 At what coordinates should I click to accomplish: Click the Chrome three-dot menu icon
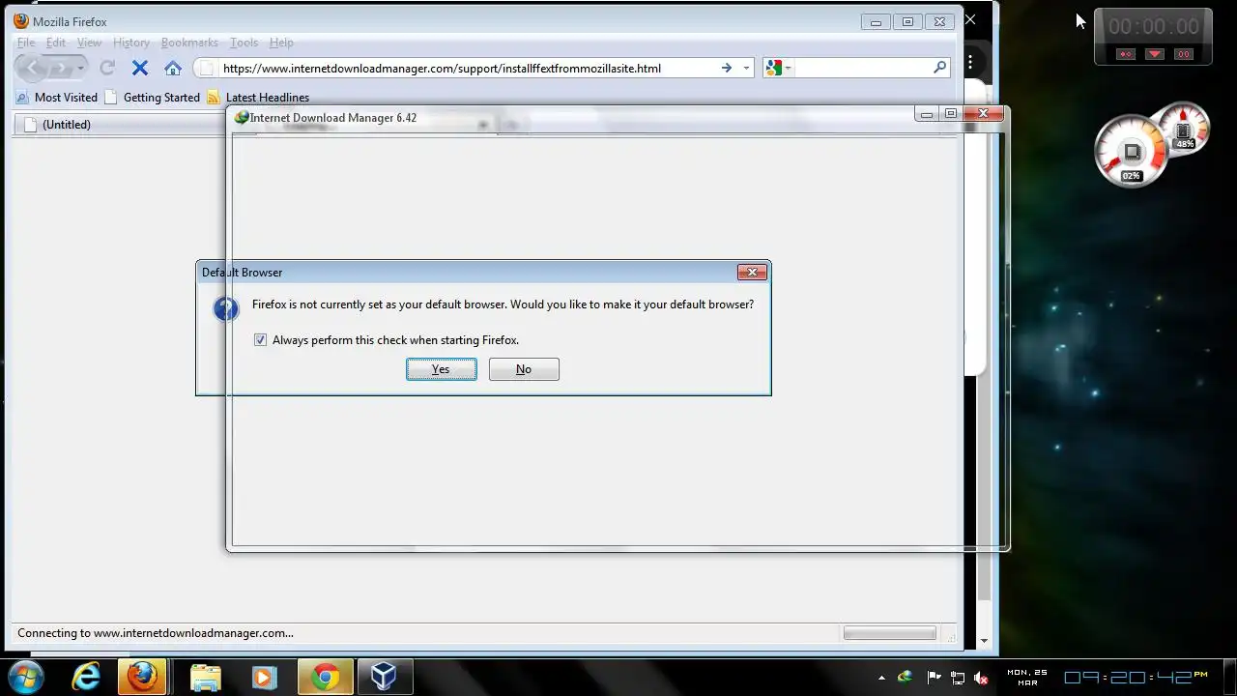click(970, 64)
